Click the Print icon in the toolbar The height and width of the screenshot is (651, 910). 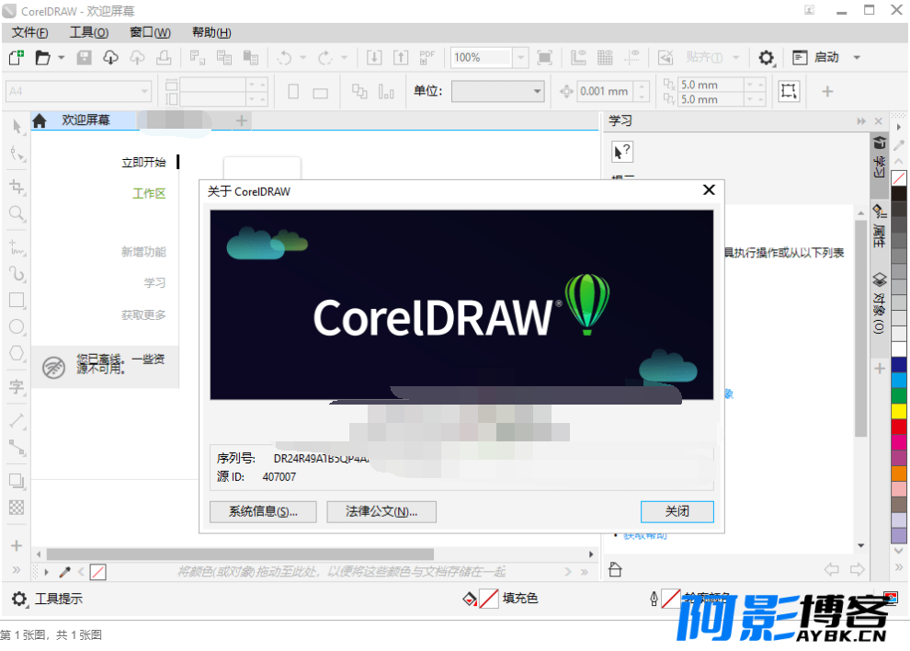pos(164,58)
